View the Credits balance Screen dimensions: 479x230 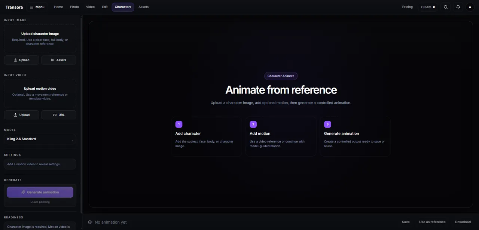(x=428, y=7)
